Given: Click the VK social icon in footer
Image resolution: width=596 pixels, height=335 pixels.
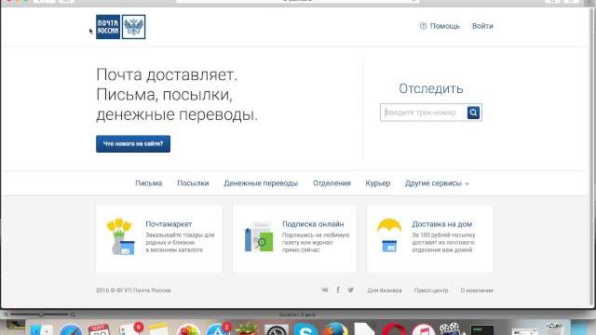Looking at the screenshot, I should click(x=325, y=289).
